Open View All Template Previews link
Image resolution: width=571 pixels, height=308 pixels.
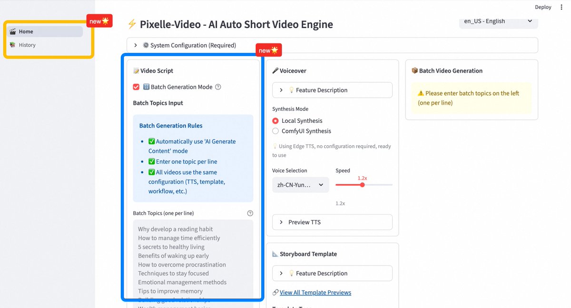(315, 292)
